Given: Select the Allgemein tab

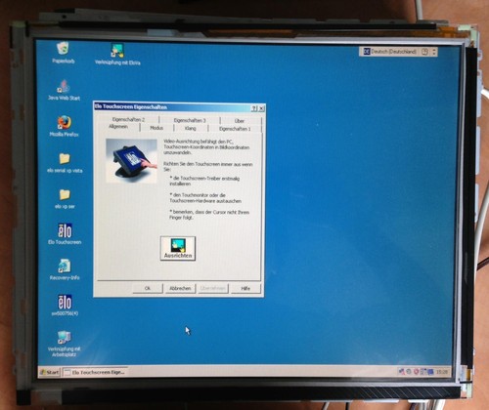Looking at the screenshot, I should (x=118, y=127).
